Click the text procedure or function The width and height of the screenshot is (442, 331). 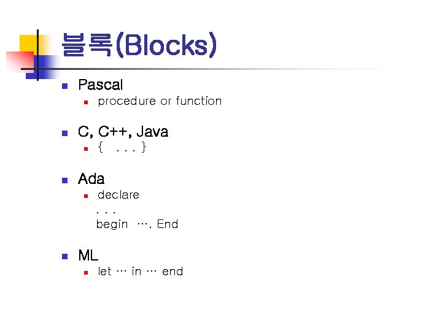click(x=160, y=101)
